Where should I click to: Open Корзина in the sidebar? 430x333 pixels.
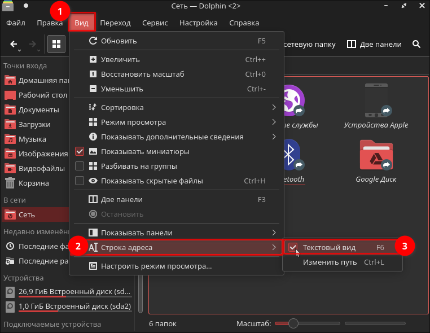click(x=34, y=183)
